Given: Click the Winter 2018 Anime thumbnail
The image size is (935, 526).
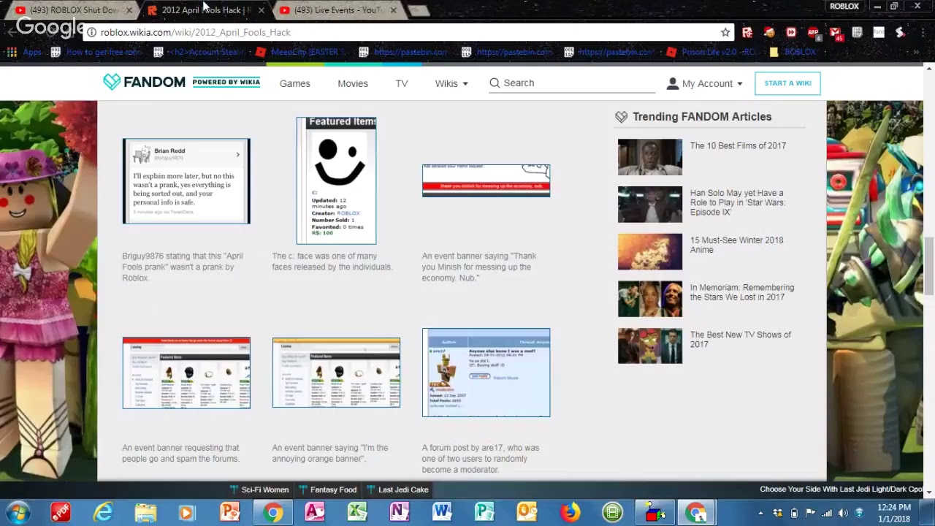Looking at the screenshot, I should tap(650, 251).
